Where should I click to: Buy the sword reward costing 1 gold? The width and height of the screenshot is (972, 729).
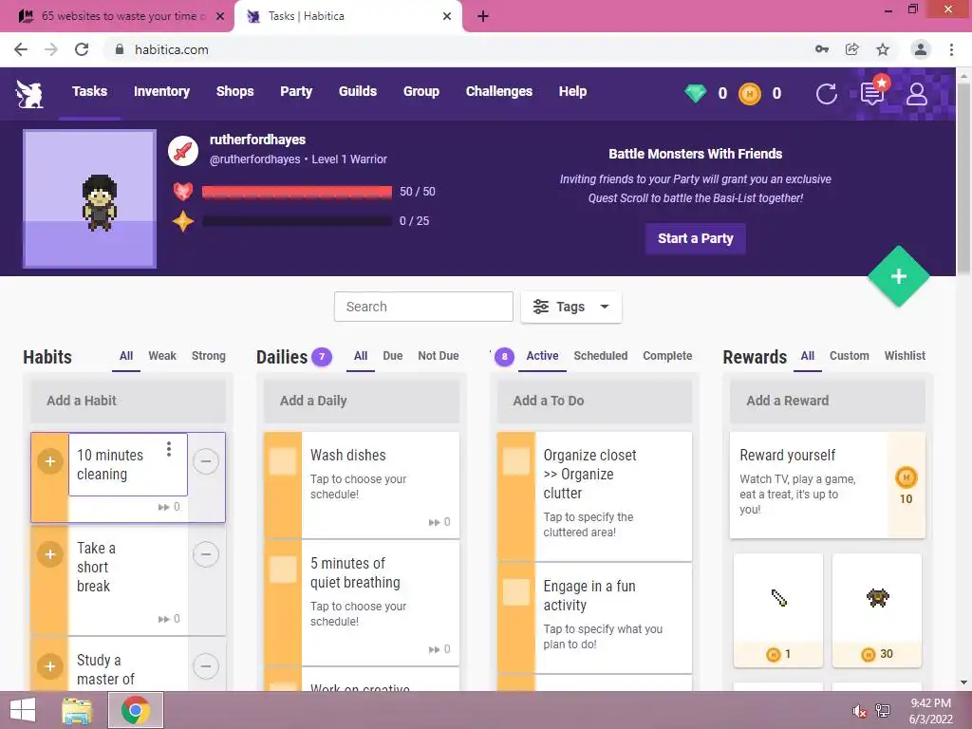(778, 610)
